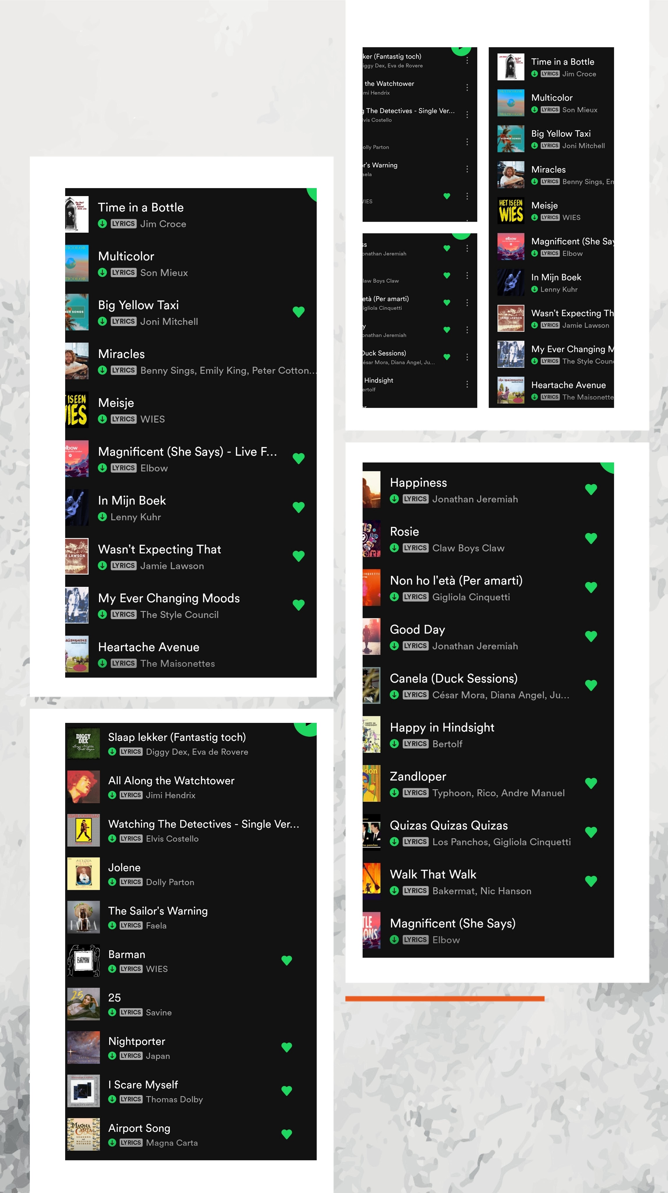Tap the download icon beside Lenny Kuhr
The width and height of the screenshot is (668, 1193).
[102, 517]
